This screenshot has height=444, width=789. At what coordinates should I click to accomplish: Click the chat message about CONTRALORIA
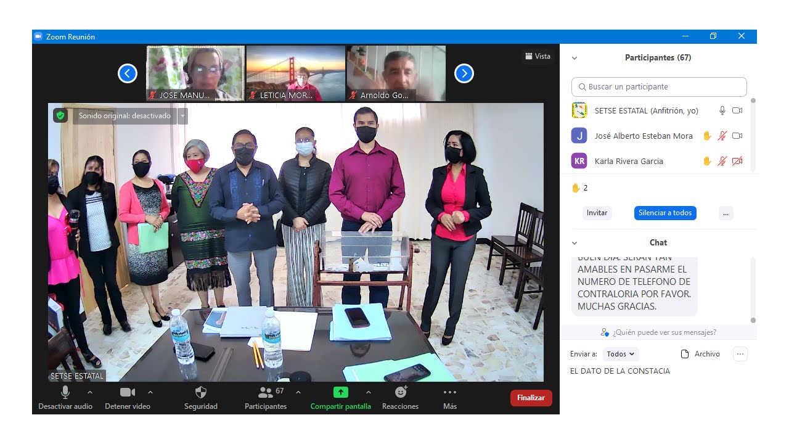click(x=634, y=285)
